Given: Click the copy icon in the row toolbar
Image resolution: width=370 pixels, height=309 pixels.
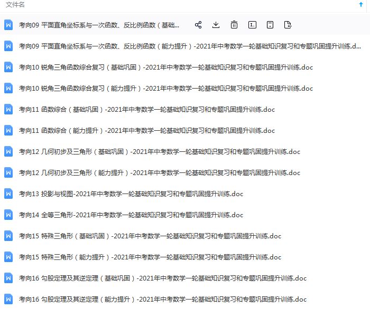Looking at the screenshot, I should click(x=270, y=25).
